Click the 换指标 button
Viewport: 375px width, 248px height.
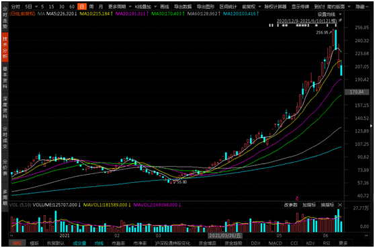(327, 205)
